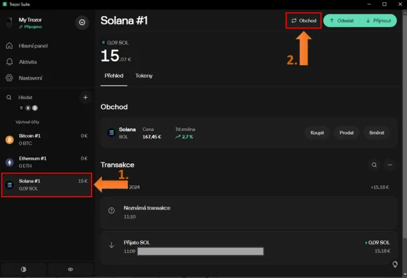Open Nastavení settings gear
Viewport: 407px width, 278px height.
(30, 78)
